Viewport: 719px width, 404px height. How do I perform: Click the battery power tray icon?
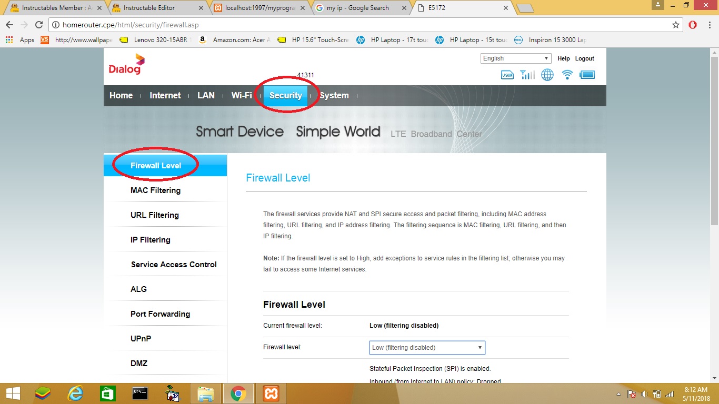[x=657, y=394]
